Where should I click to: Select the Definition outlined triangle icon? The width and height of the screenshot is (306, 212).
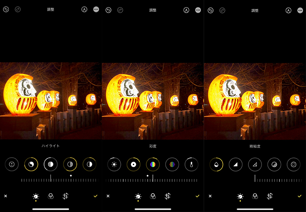pyautogui.click(x=255, y=164)
